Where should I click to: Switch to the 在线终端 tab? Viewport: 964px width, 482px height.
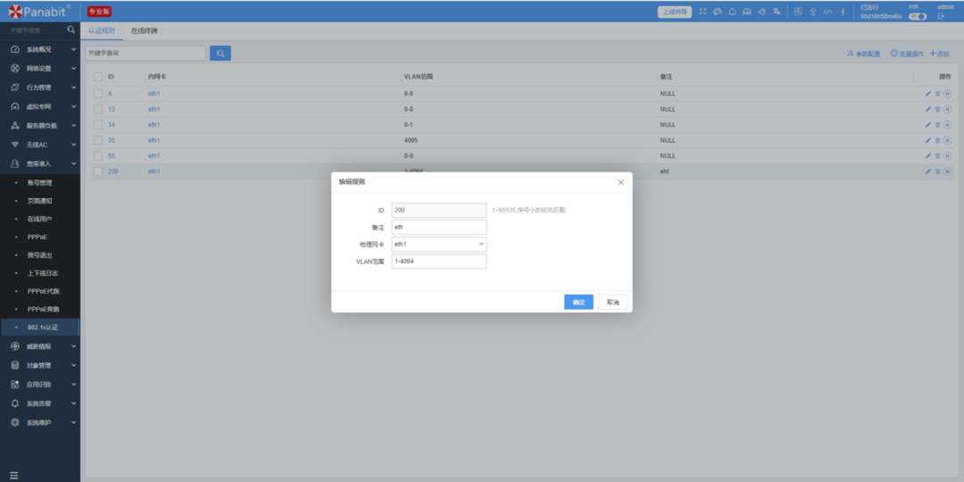[144, 30]
